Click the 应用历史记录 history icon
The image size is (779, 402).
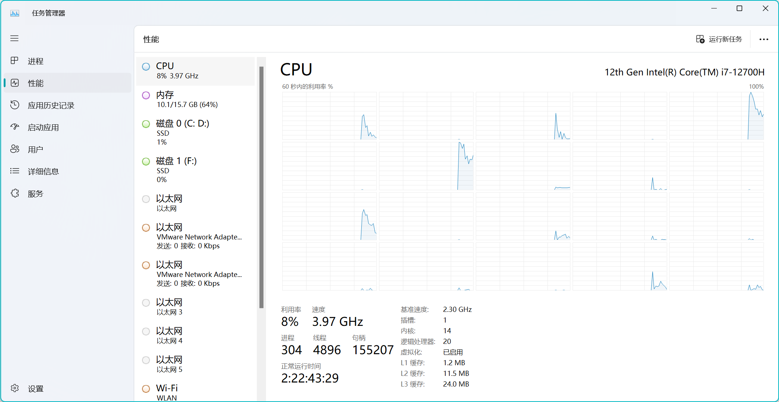point(15,105)
